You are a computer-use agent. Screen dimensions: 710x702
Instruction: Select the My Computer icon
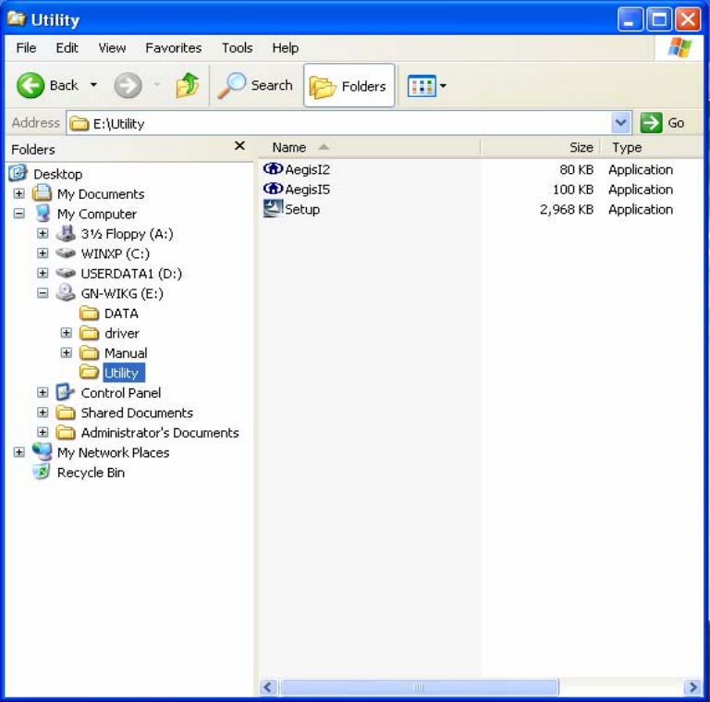point(43,213)
